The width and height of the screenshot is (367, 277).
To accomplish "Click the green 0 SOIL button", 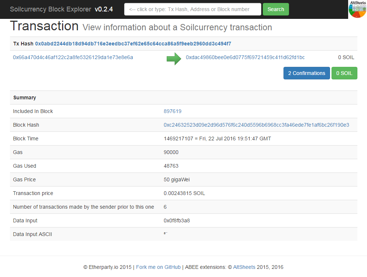I will tap(344, 73).
